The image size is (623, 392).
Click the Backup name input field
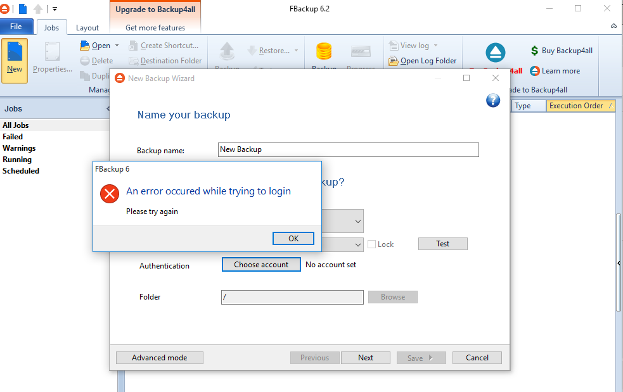[x=349, y=149]
